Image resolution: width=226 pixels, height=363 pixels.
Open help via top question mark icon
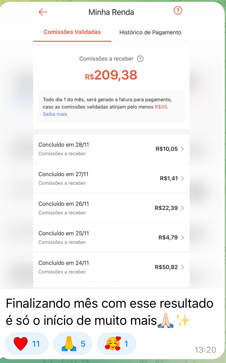[178, 11]
